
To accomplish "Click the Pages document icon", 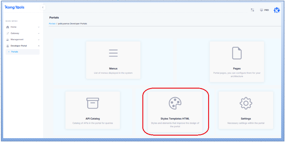I will click(237, 53).
